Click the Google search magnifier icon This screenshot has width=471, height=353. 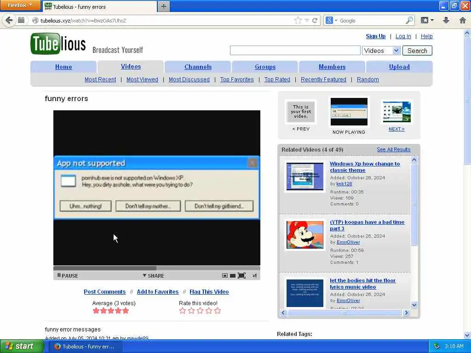click(x=409, y=20)
